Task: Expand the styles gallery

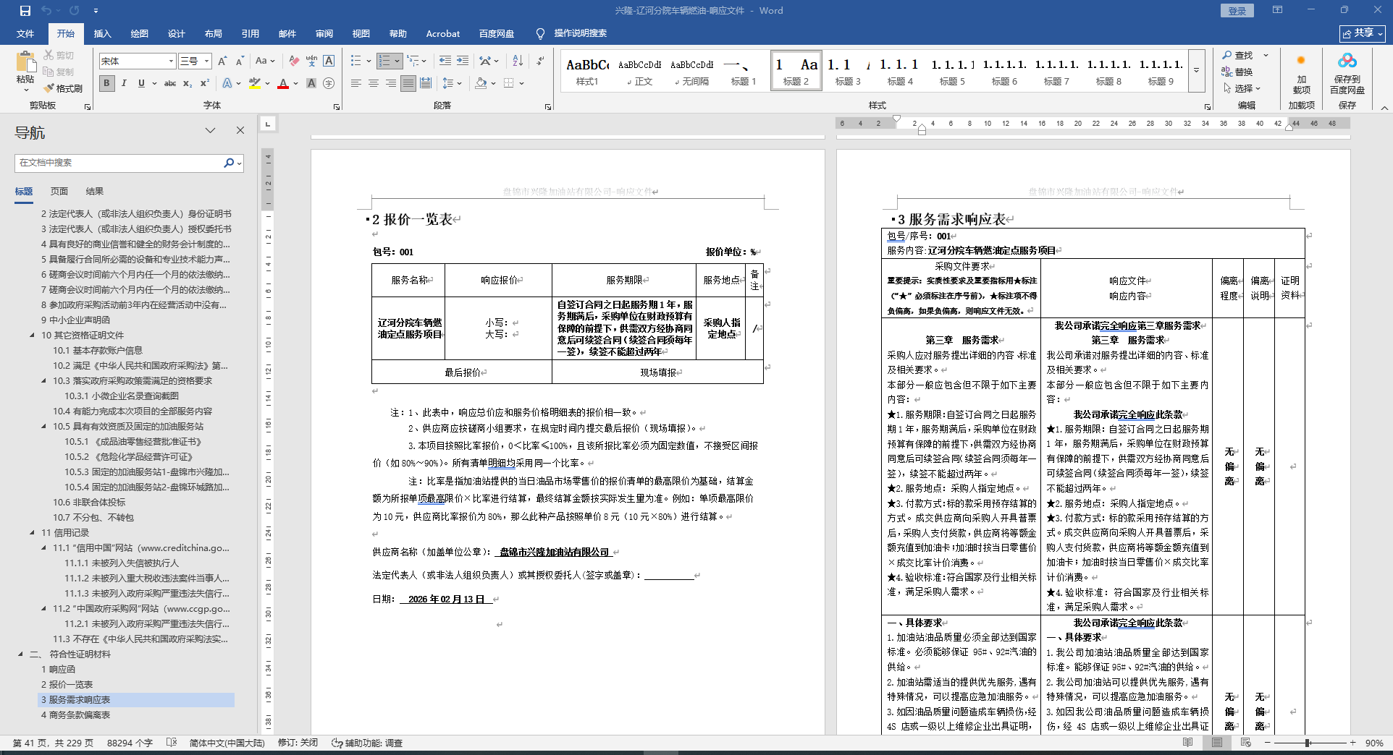Action: pos(1197,71)
